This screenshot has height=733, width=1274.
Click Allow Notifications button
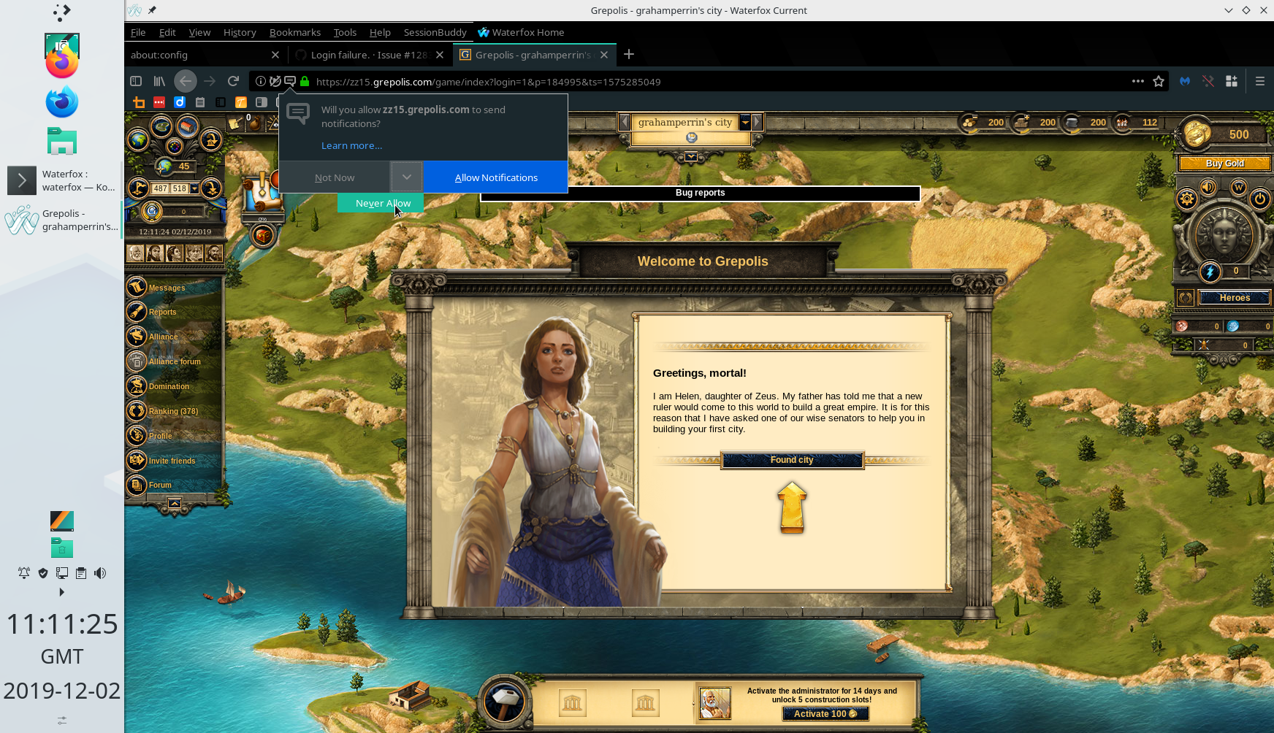[x=496, y=177]
